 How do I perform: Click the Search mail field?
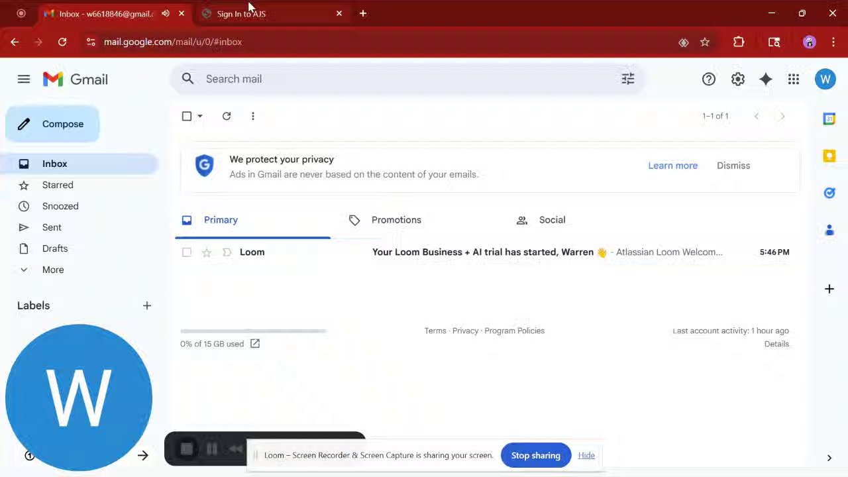[x=407, y=79]
